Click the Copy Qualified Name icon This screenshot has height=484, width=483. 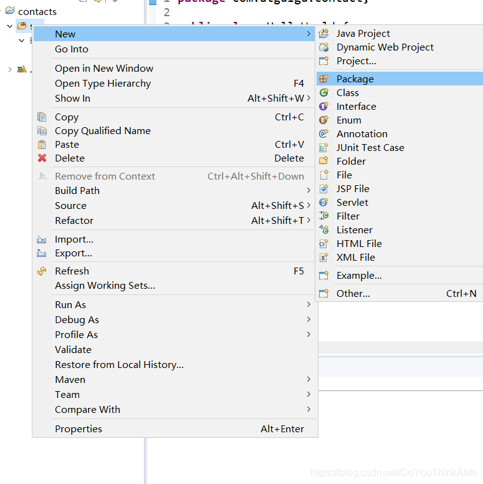[x=42, y=131]
